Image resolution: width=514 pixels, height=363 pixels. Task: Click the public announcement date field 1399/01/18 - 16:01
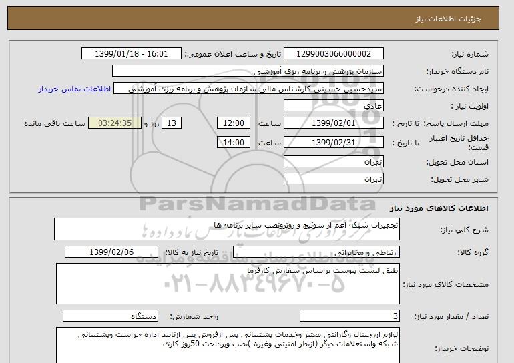131,54
